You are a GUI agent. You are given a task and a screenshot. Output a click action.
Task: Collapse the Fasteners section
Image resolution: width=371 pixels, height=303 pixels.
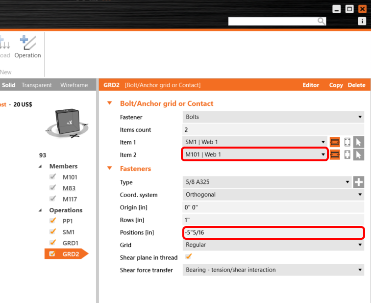pyautogui.click(x=110, y=168)
